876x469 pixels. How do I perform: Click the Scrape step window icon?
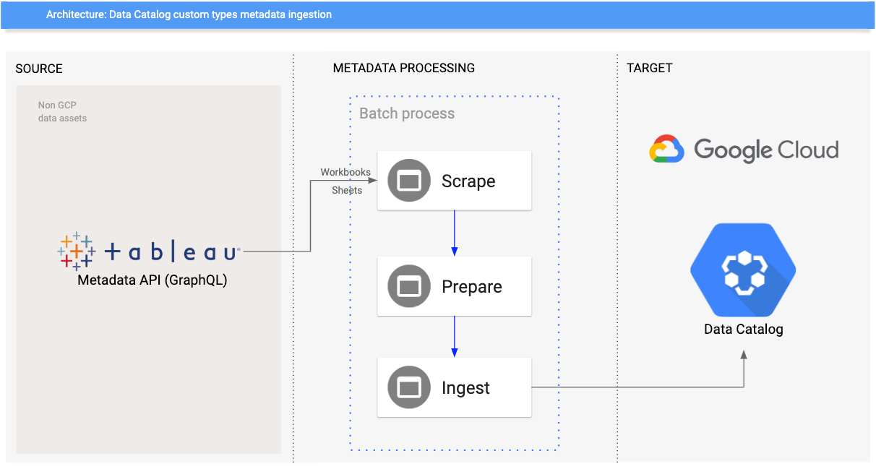pyautogui.click(x=409, y=181)
